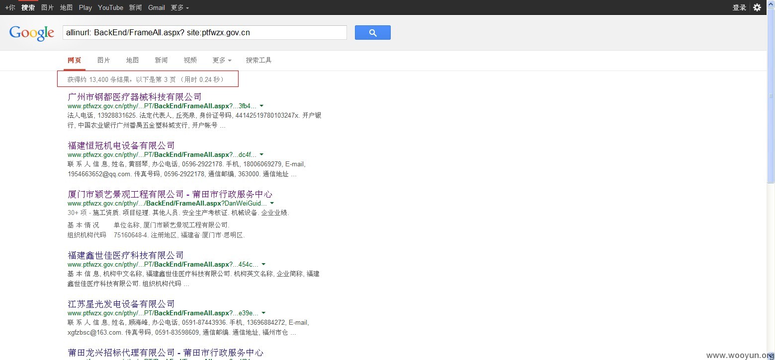The height and width of the screenshot is (360, 775).
Task: Switch to the 新闻 results tab
Action: click(x=161, y=60)
